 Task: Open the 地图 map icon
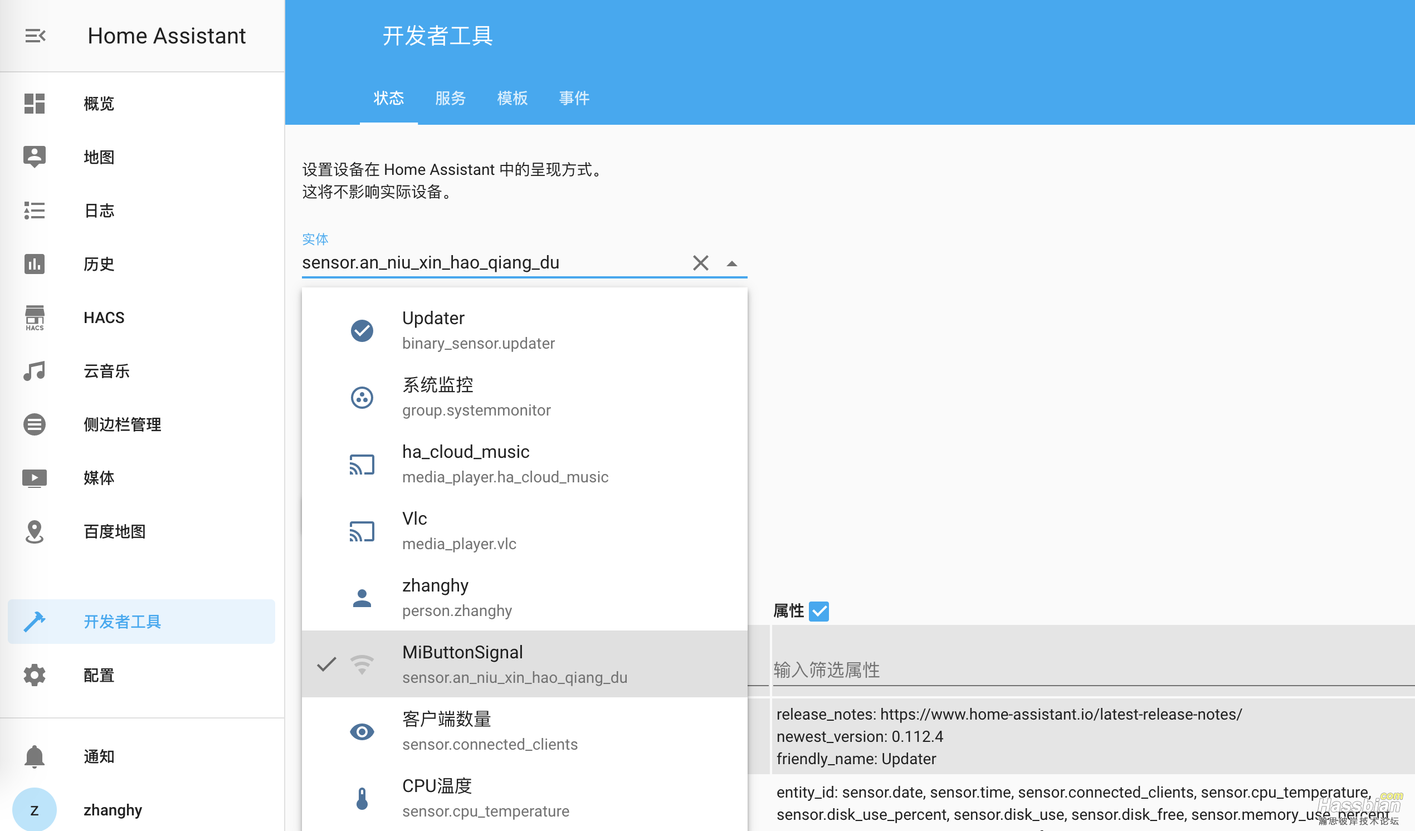point(34,157)
